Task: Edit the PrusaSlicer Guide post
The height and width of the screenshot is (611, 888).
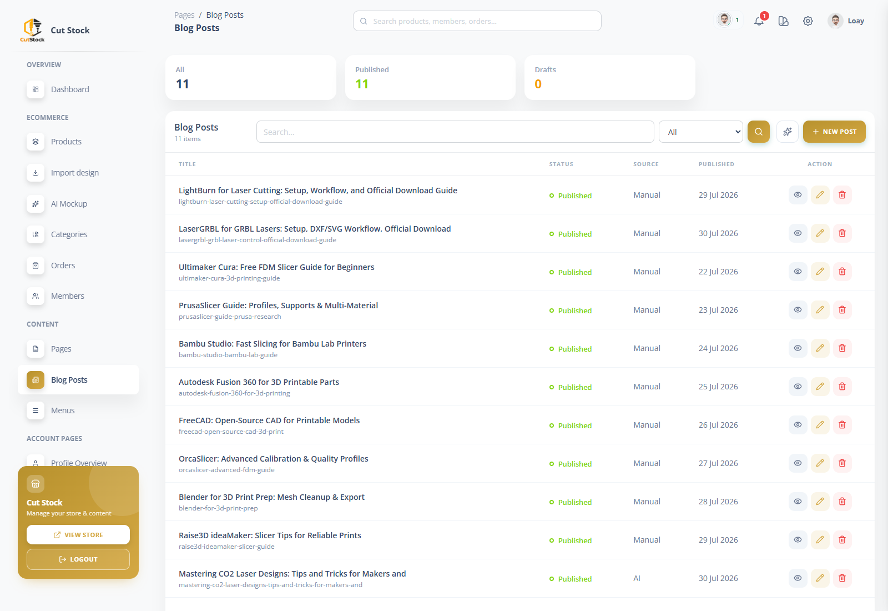Action: pyautogui.click(x=820, y=310)
